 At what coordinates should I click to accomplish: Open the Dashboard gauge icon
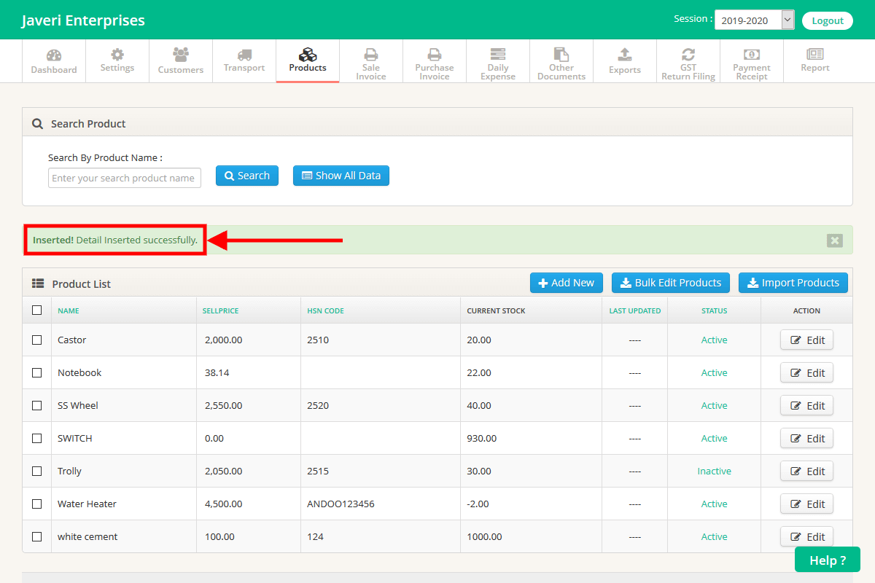[54, 55]
